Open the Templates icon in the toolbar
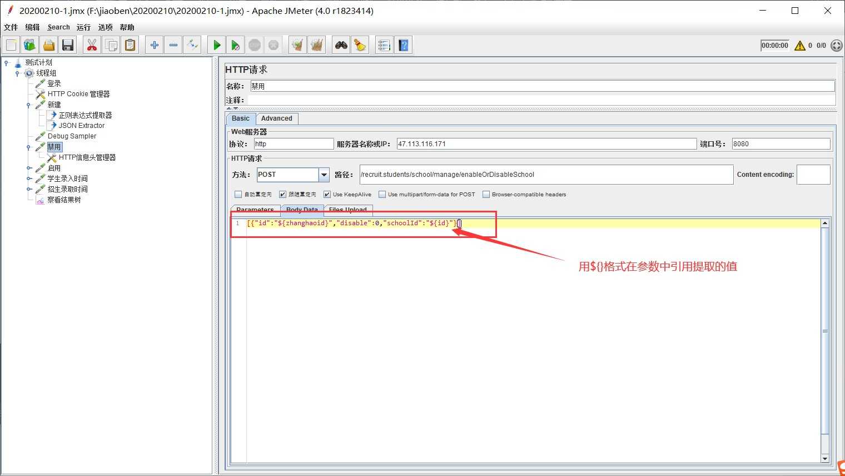 30,45
